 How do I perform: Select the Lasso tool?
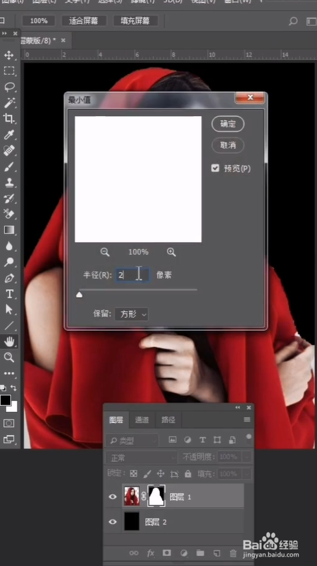click(x=9, y=86)
